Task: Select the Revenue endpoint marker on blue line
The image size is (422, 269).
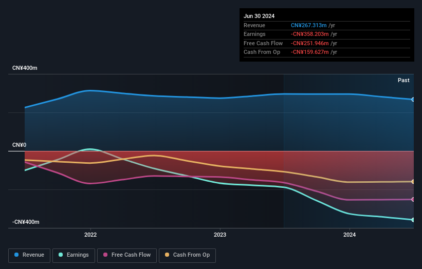Action: point(413,100)
